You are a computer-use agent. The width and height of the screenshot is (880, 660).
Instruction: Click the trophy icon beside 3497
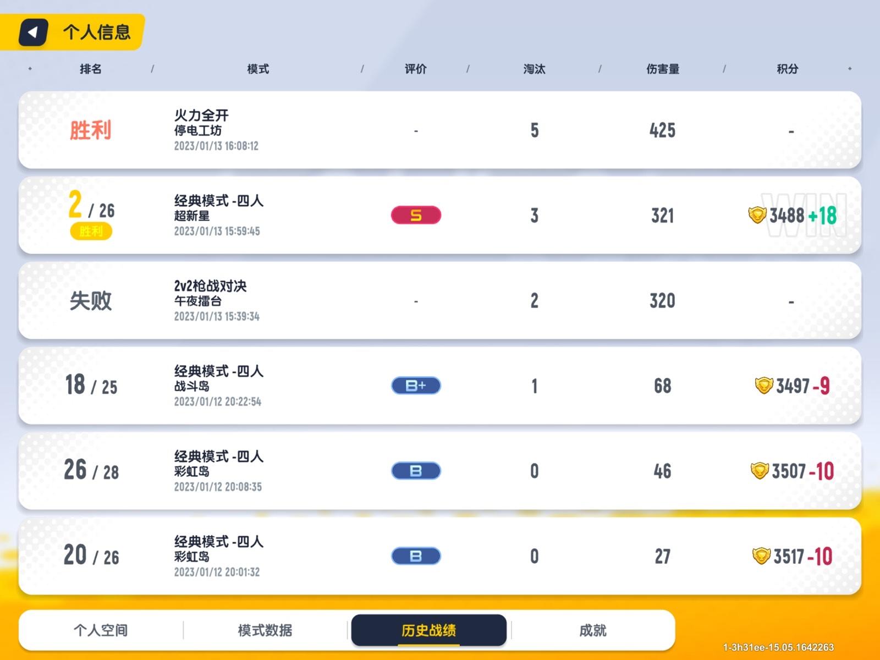click(x=764, y=386)
